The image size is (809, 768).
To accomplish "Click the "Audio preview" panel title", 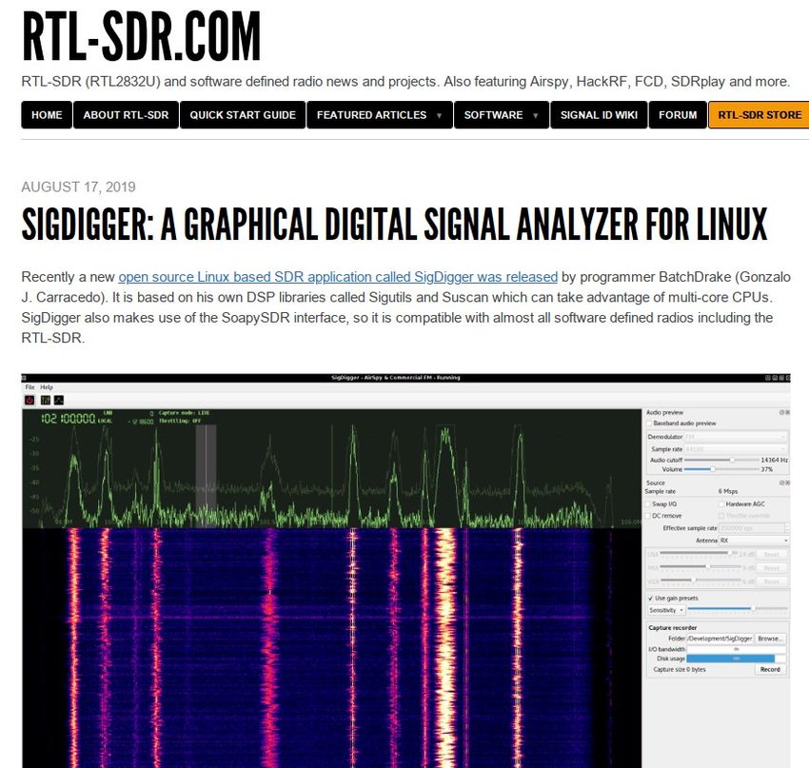I will point(664,413).
